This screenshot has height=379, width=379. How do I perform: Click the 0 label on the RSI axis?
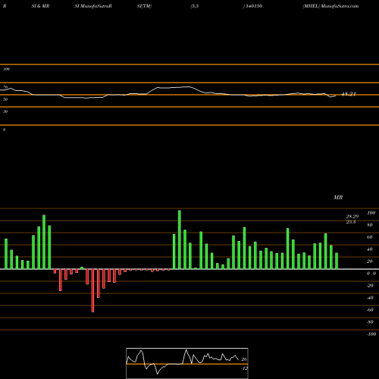(4, 130)
